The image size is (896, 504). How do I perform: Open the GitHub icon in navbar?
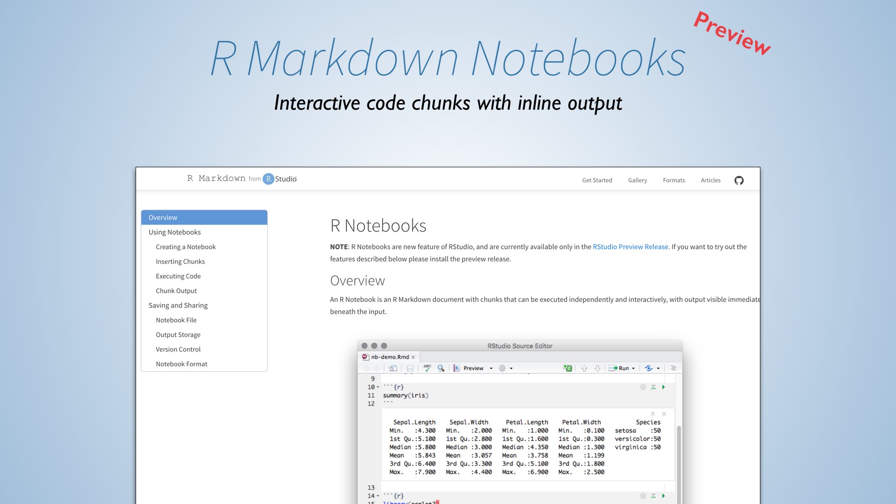pos(739,180)
